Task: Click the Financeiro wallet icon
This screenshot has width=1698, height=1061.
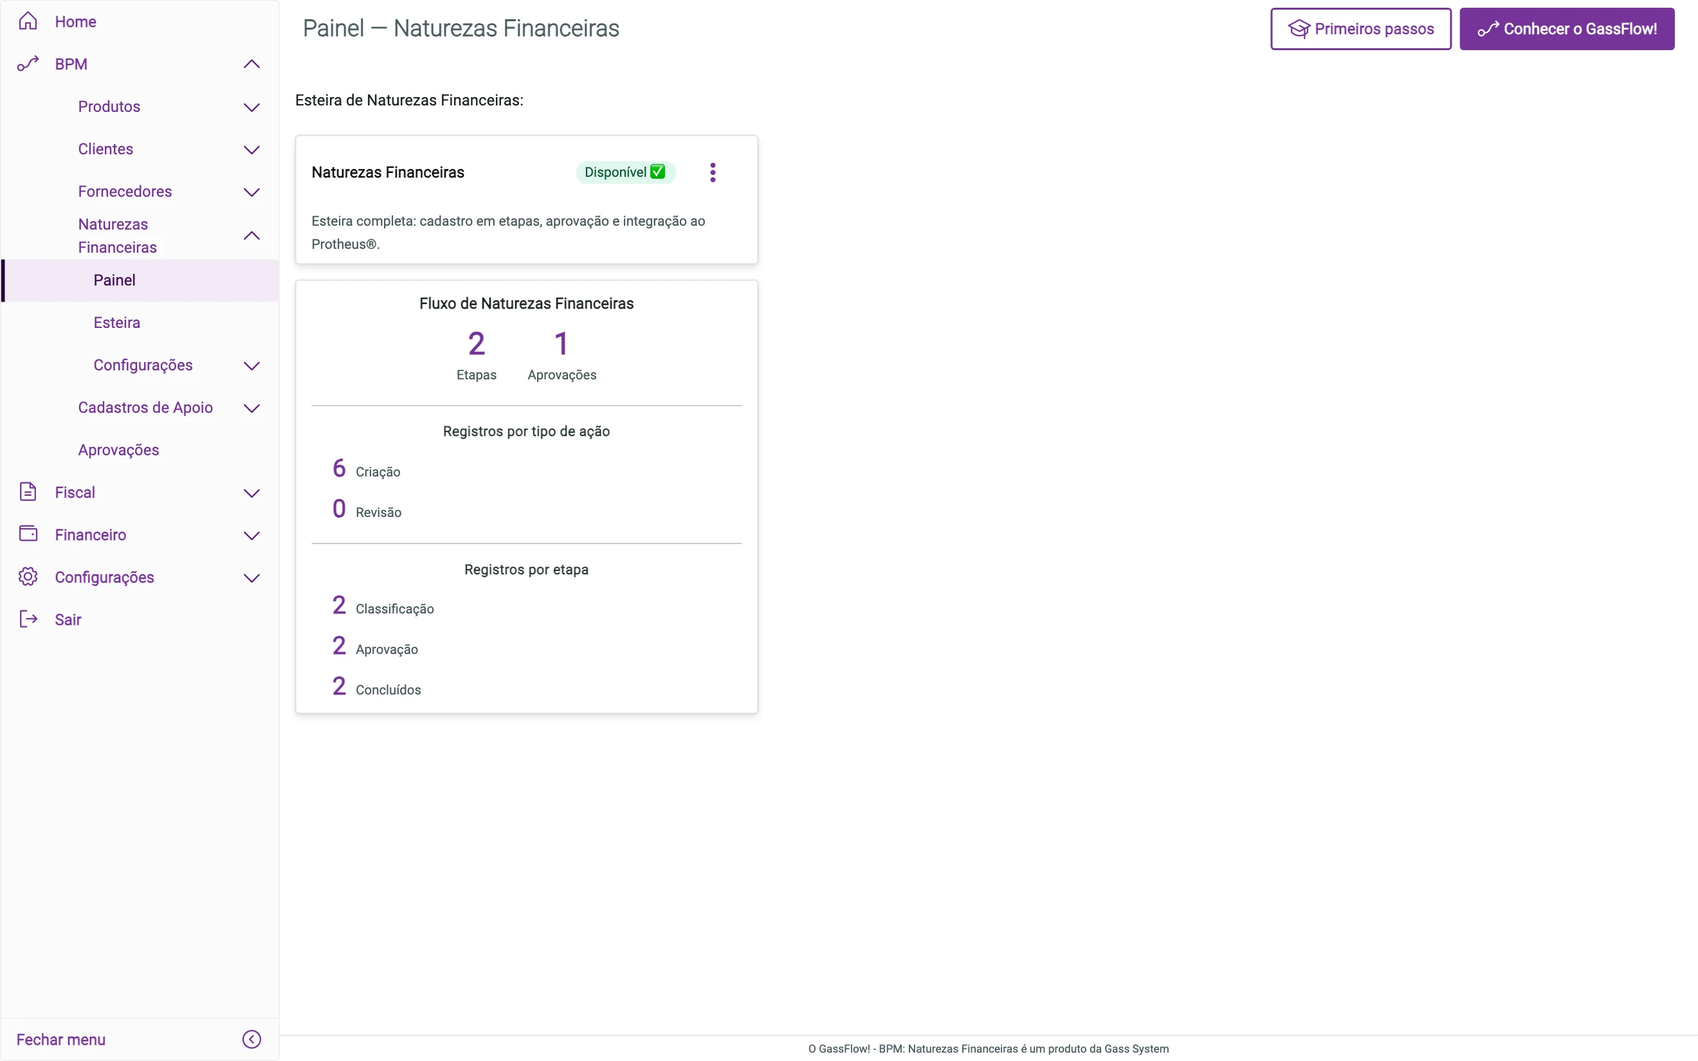Action: (x=28, y=534)
